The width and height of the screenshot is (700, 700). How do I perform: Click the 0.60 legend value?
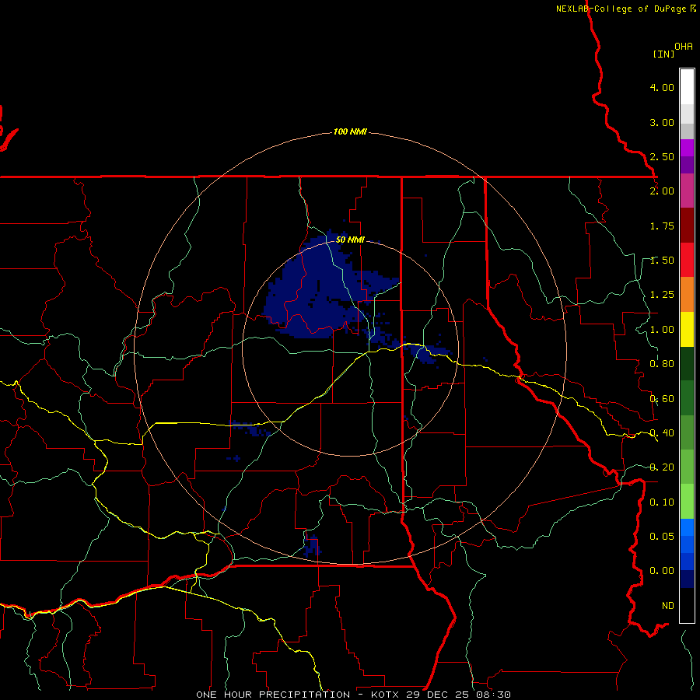(662, 399)
